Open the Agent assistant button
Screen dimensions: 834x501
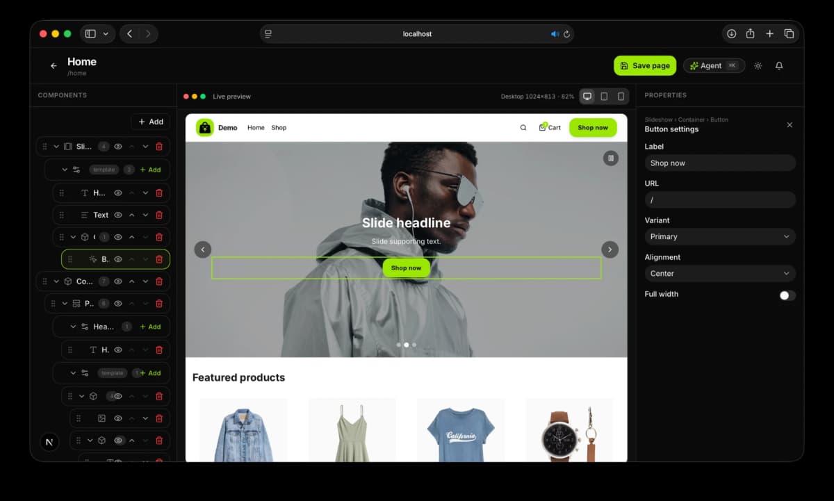point(714,66)
